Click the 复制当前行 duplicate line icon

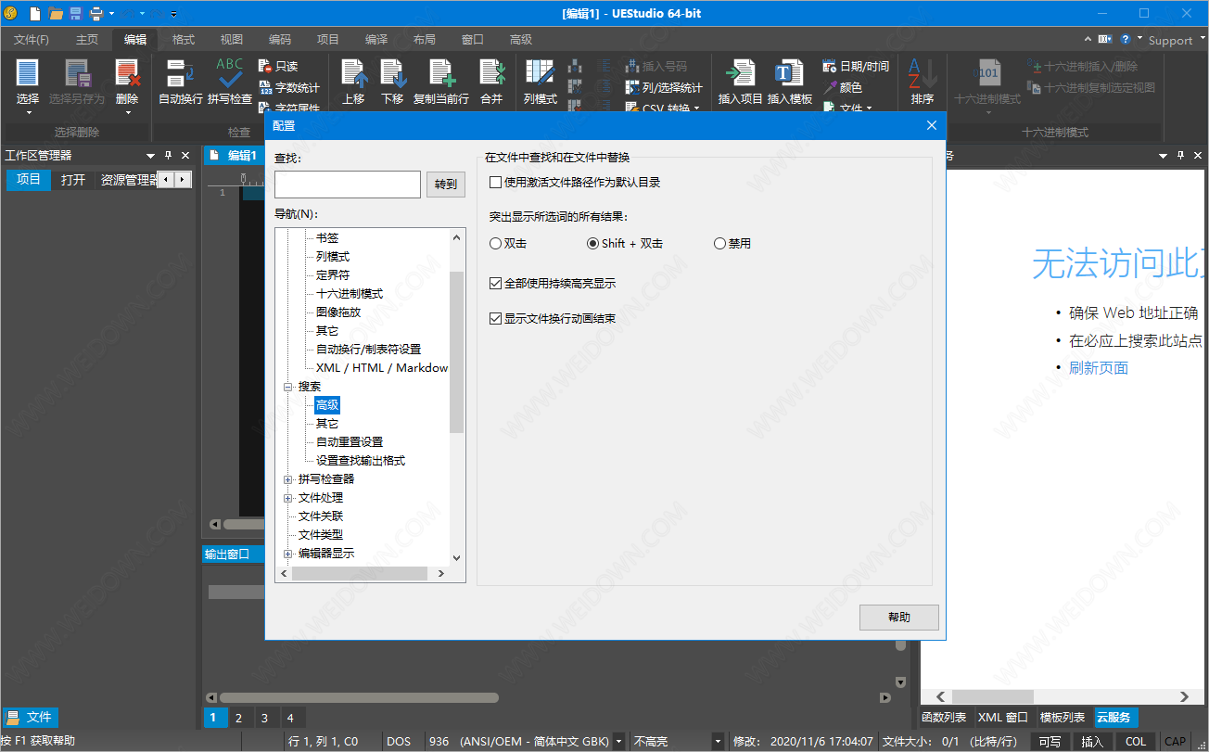pos(440,74)
